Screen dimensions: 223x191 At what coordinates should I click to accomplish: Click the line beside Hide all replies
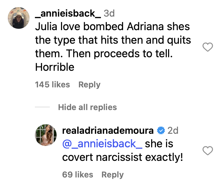click(x=42, y=107)
